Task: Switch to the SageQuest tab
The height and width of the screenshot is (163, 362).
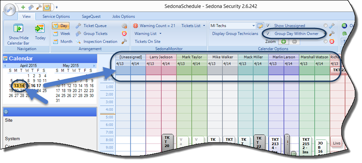Action: (91, 17)
